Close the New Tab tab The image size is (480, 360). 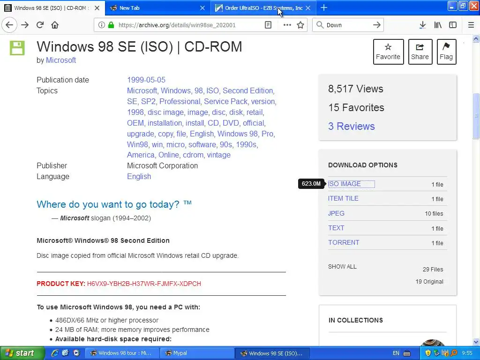point(202,8)
